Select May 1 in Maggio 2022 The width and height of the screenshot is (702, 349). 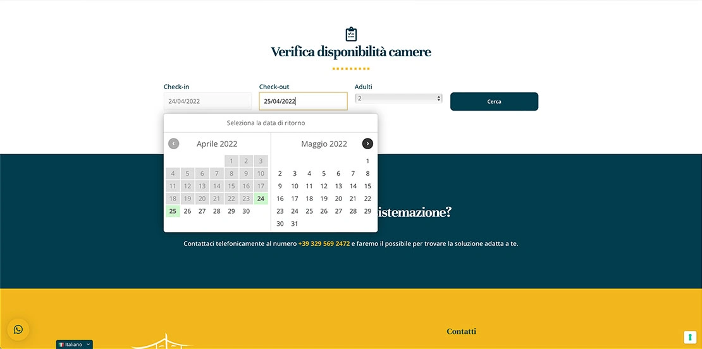(x=367, y=161)
